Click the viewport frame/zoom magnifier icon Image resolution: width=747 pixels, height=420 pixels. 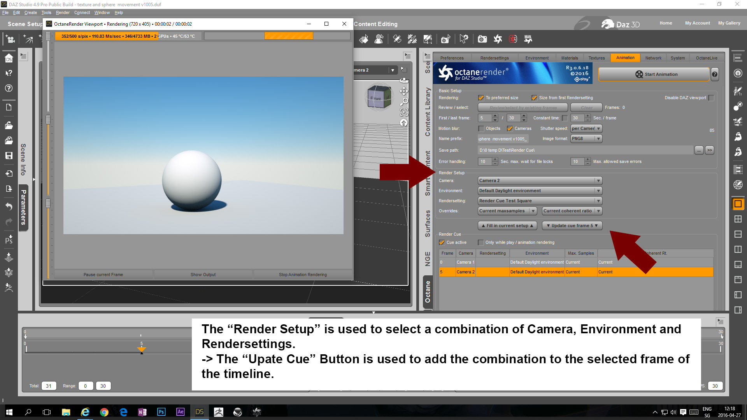pyautogui.click(x=404, y=101)
